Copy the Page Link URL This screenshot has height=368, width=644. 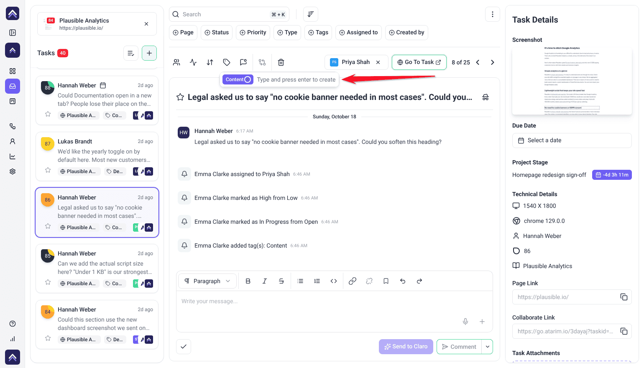tap(624, 297)
